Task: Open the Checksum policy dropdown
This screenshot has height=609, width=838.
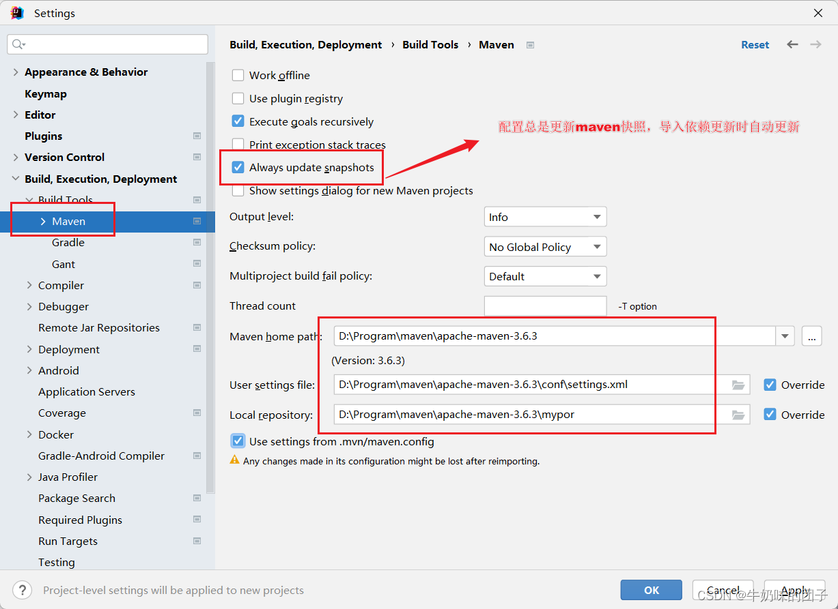Action: pyautogui.click(x=545, y=247)
